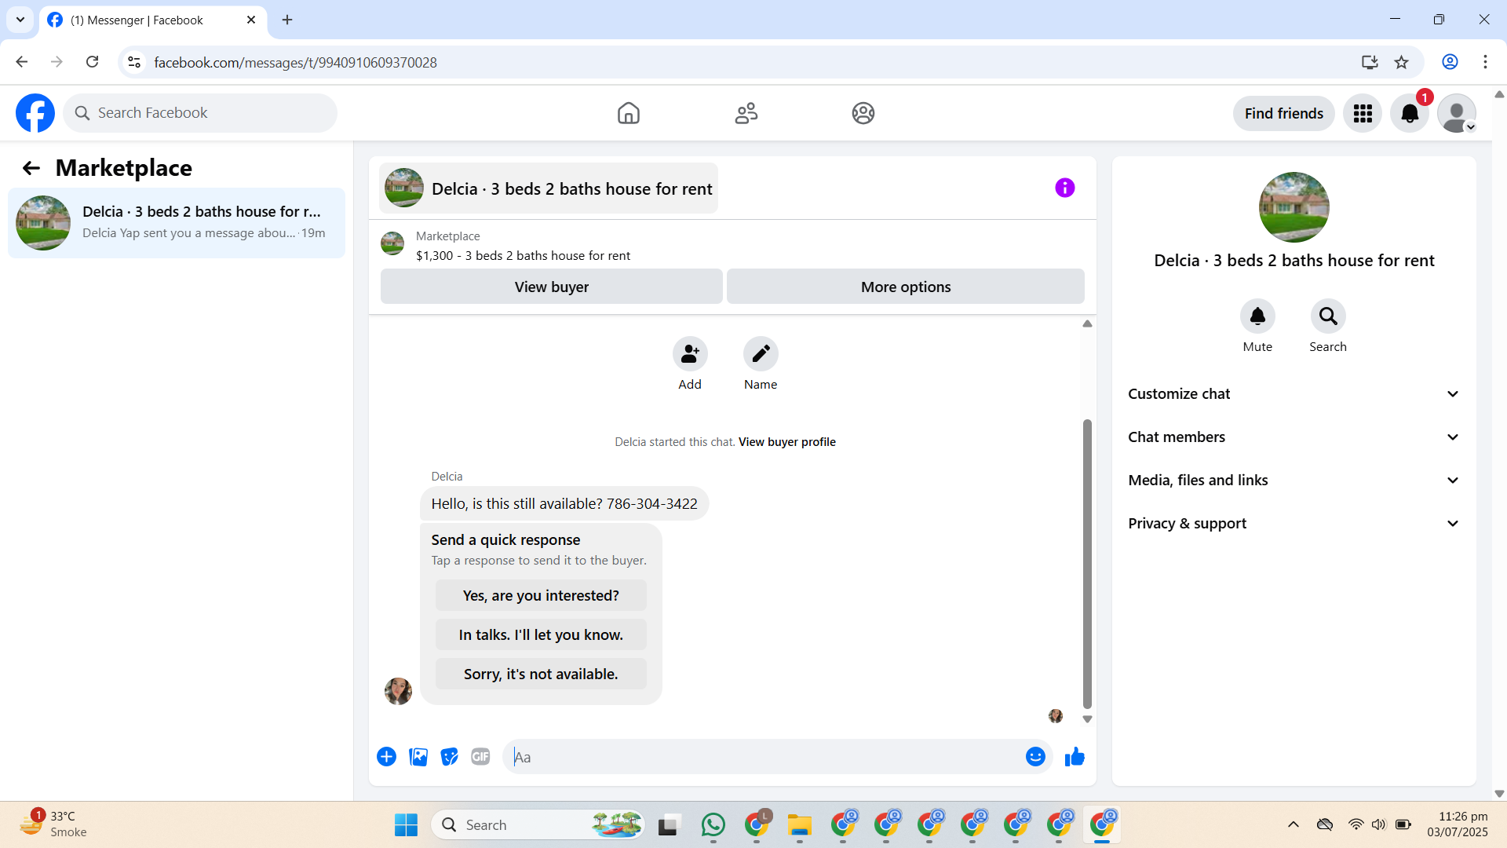Send quick reply "Yes, are you interested?"
Viewport: 1507px width, 848px height.
pyautogui.click(x=541, y=596)
